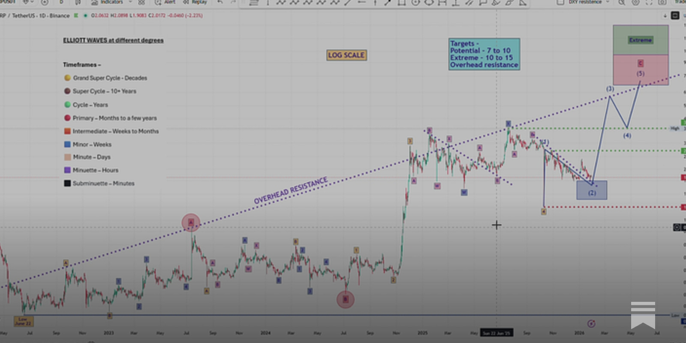Select the callout flag annotation tool
Viewport: 686px width, 343px height.
483,3
